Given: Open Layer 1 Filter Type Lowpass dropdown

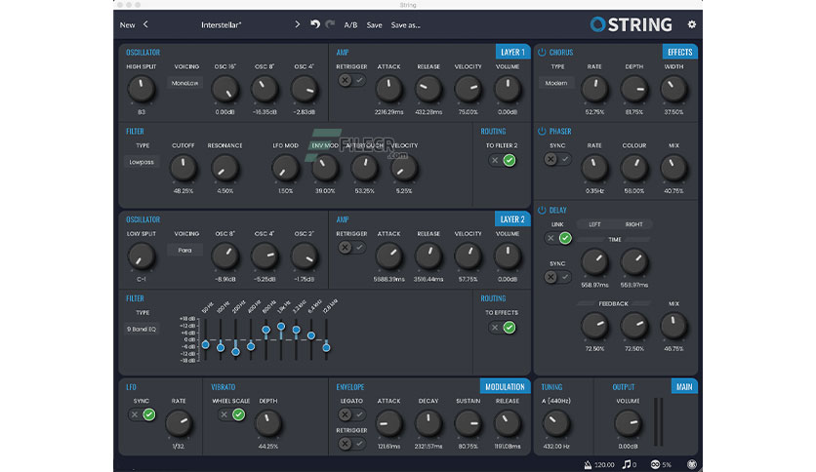Looking at the screenshot, I should [142, 162].
